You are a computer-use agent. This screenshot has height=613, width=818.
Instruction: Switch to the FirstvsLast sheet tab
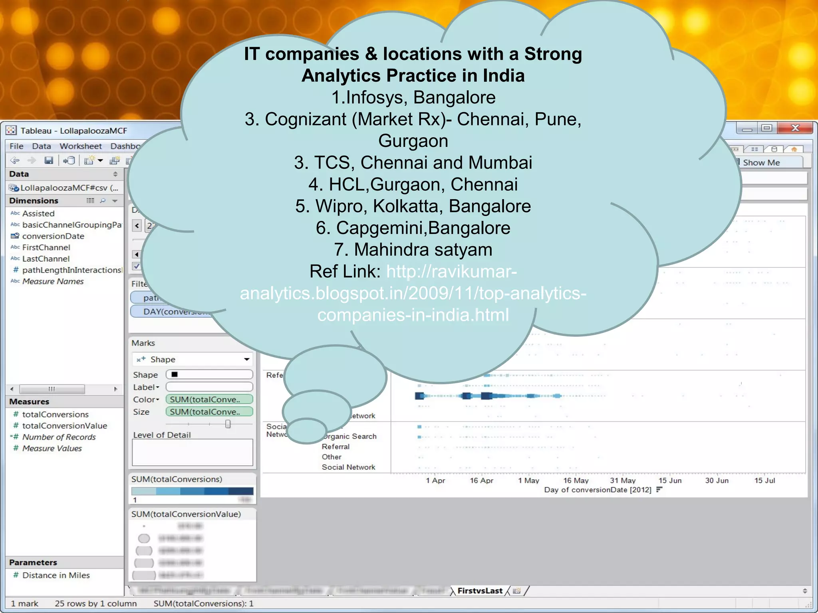pos(479,591)
